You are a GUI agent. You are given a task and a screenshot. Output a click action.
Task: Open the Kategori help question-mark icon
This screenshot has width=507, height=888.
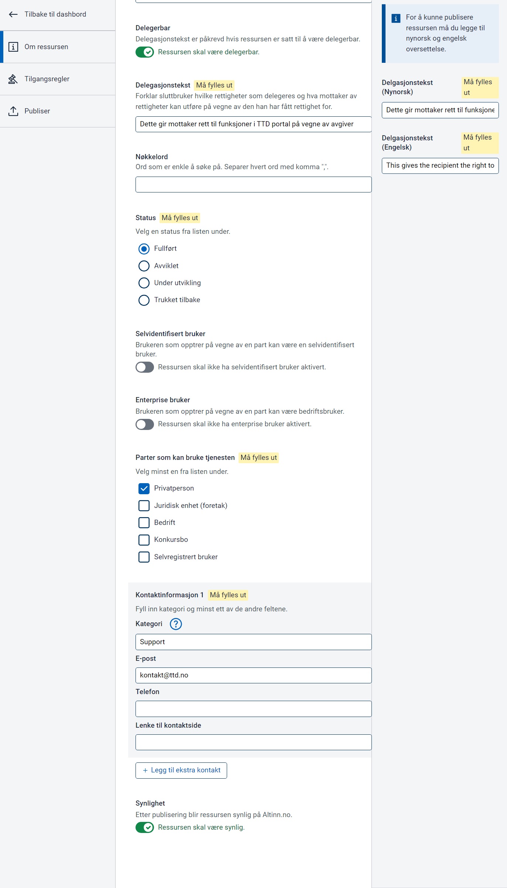[x=176, y=624]
